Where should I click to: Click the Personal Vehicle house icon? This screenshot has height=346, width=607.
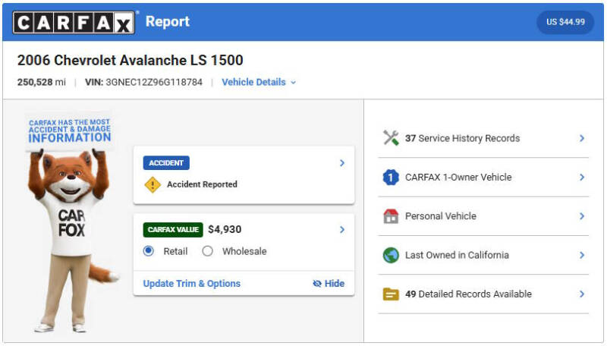click(x=391, y=216)
